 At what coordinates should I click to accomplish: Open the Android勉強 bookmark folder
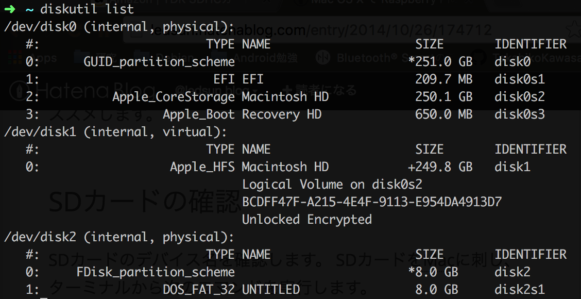(265, 58)
